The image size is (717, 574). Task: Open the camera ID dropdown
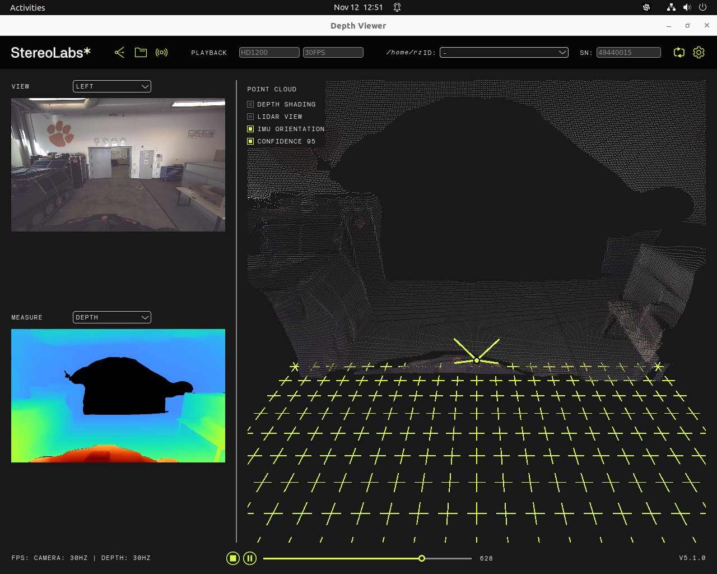pyautogui.click(x=504, y=53)
